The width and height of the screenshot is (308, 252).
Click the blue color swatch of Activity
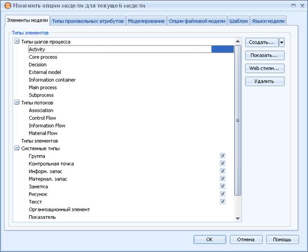click(x=223, y=49)
